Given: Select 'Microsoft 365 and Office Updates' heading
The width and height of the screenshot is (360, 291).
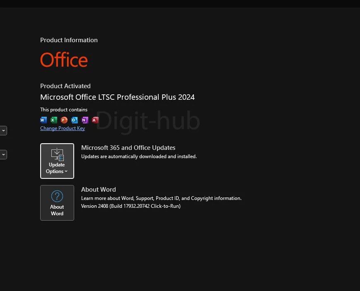Looking at the screenshot, I should point(128,147).
